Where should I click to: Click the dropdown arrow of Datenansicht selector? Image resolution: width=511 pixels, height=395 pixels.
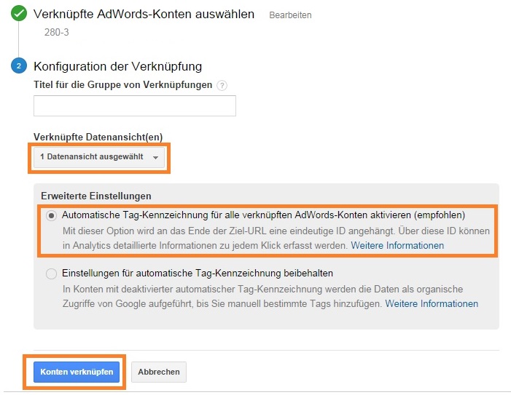click(156, 157)
